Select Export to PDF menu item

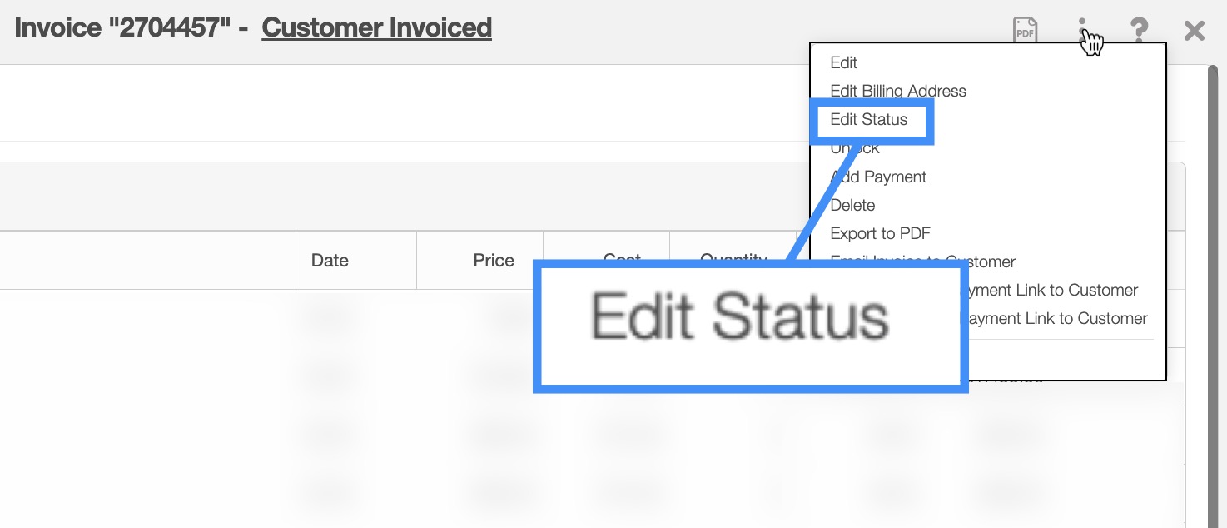[880, 233]
